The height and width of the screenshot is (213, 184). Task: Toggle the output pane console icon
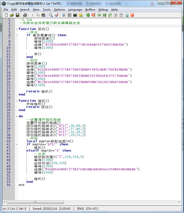point(75,15)
